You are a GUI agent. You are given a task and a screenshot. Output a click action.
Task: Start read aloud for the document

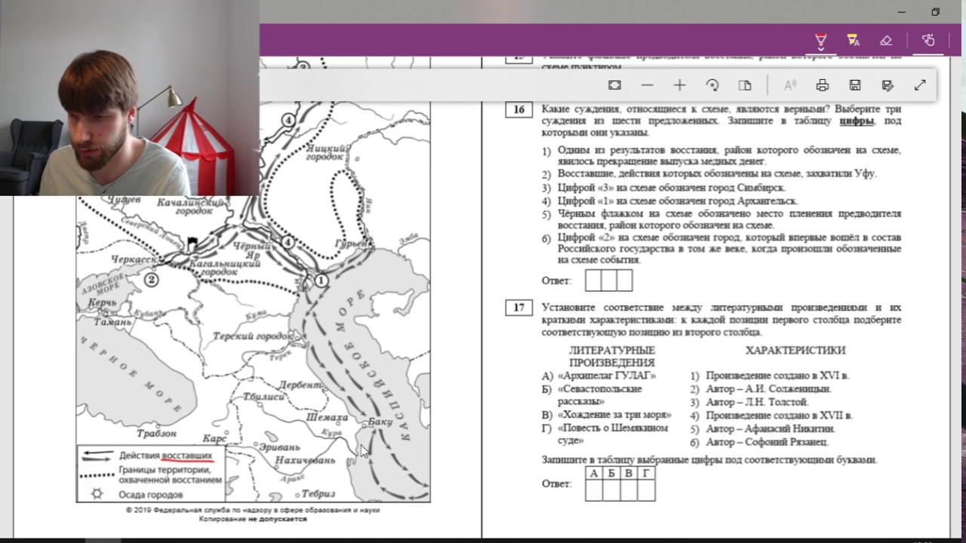point(789,85)
